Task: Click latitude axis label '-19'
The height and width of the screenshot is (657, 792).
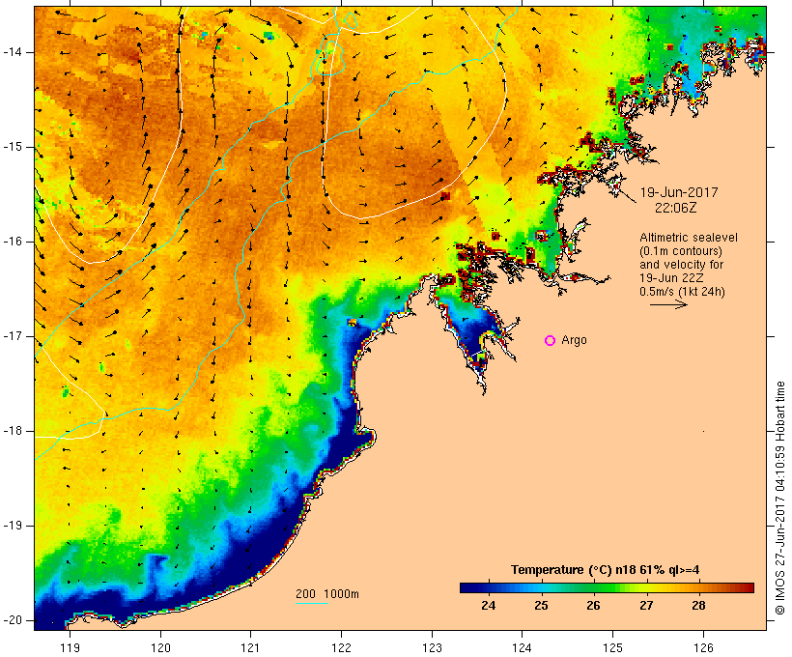Action: [x=12, y=526]
